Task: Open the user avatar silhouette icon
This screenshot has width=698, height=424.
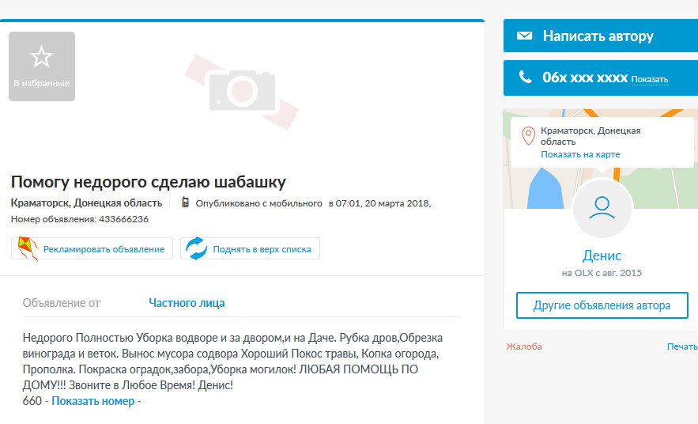Action: (x=602, y=208)
